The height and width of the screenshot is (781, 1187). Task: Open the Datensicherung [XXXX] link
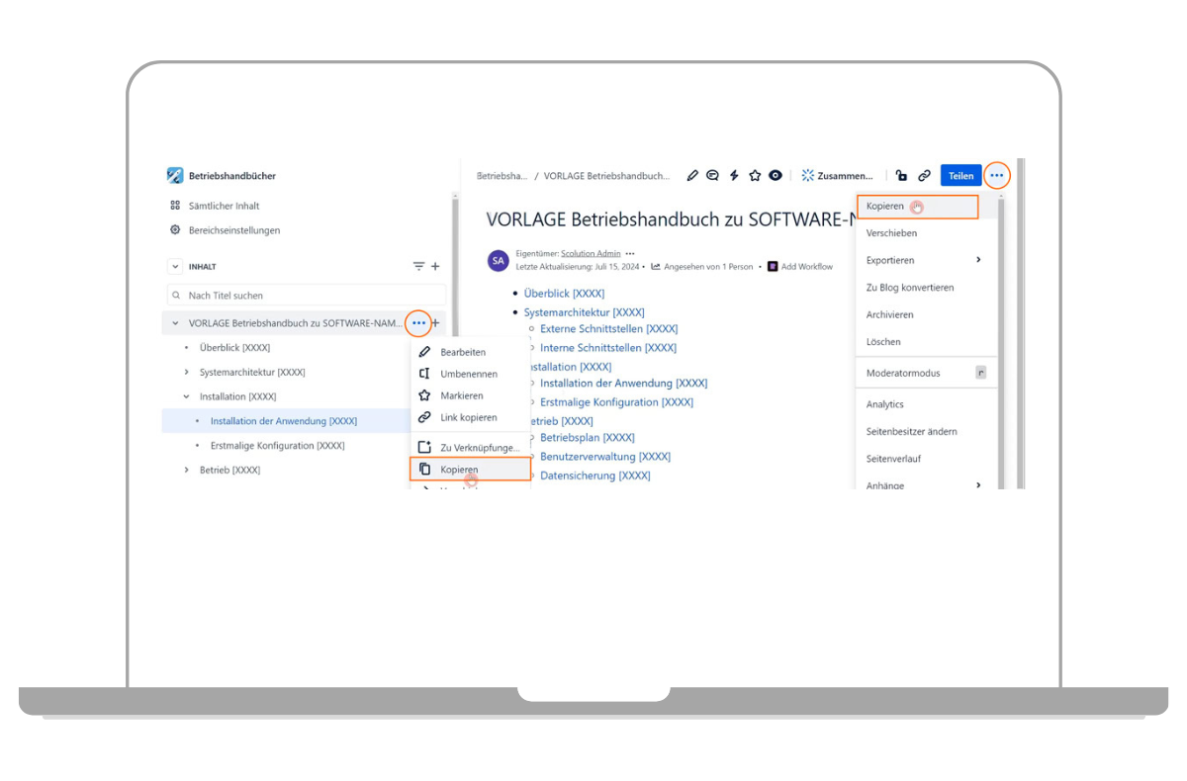594,476
